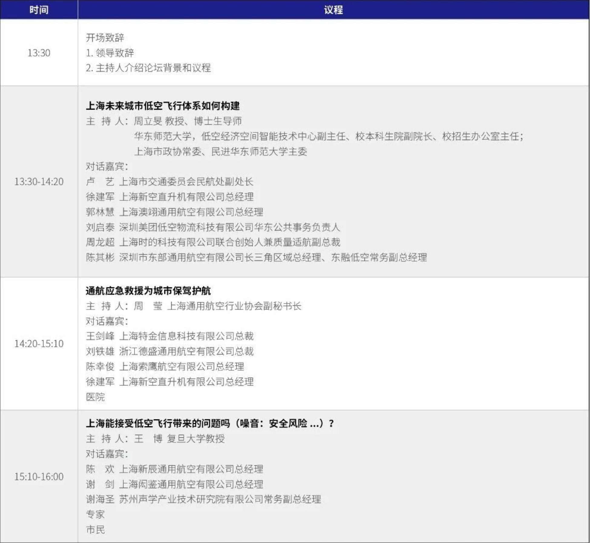The height and width of the screenshot is (543, 590).
Task: Click the 时间 column header
Action: click(39, 10)
